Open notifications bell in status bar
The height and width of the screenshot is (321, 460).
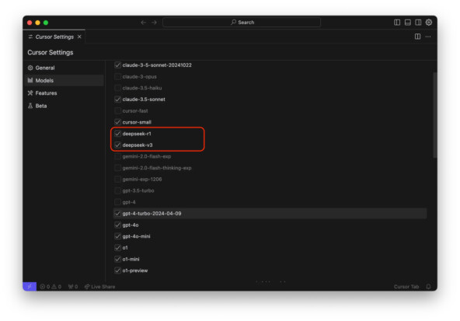[428, 287]
